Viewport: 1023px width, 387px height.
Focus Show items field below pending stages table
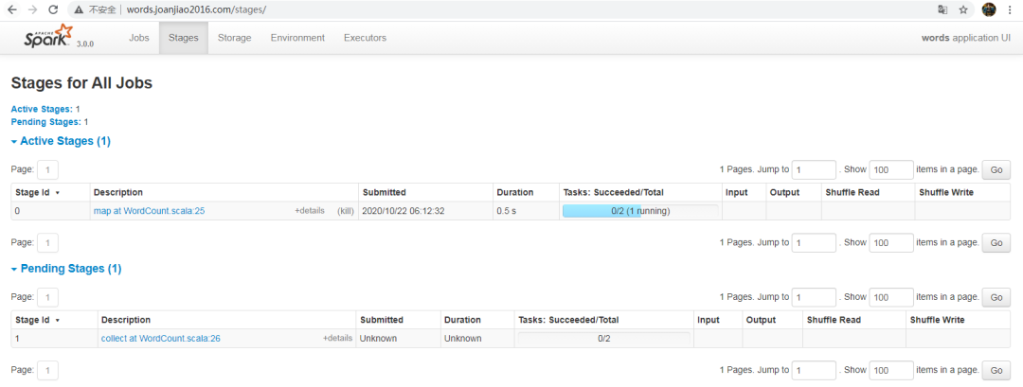pyautogui.click(x=890, y=371)
